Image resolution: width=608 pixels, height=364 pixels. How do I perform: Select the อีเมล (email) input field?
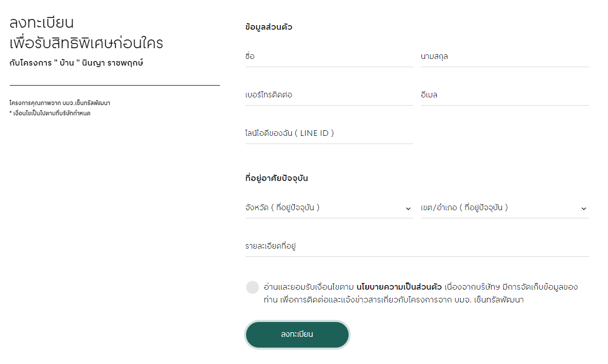tap(504, 95)
